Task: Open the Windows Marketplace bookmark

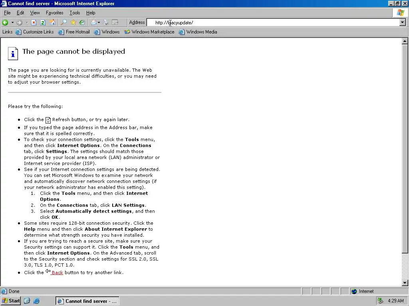Action: [149, 32]
